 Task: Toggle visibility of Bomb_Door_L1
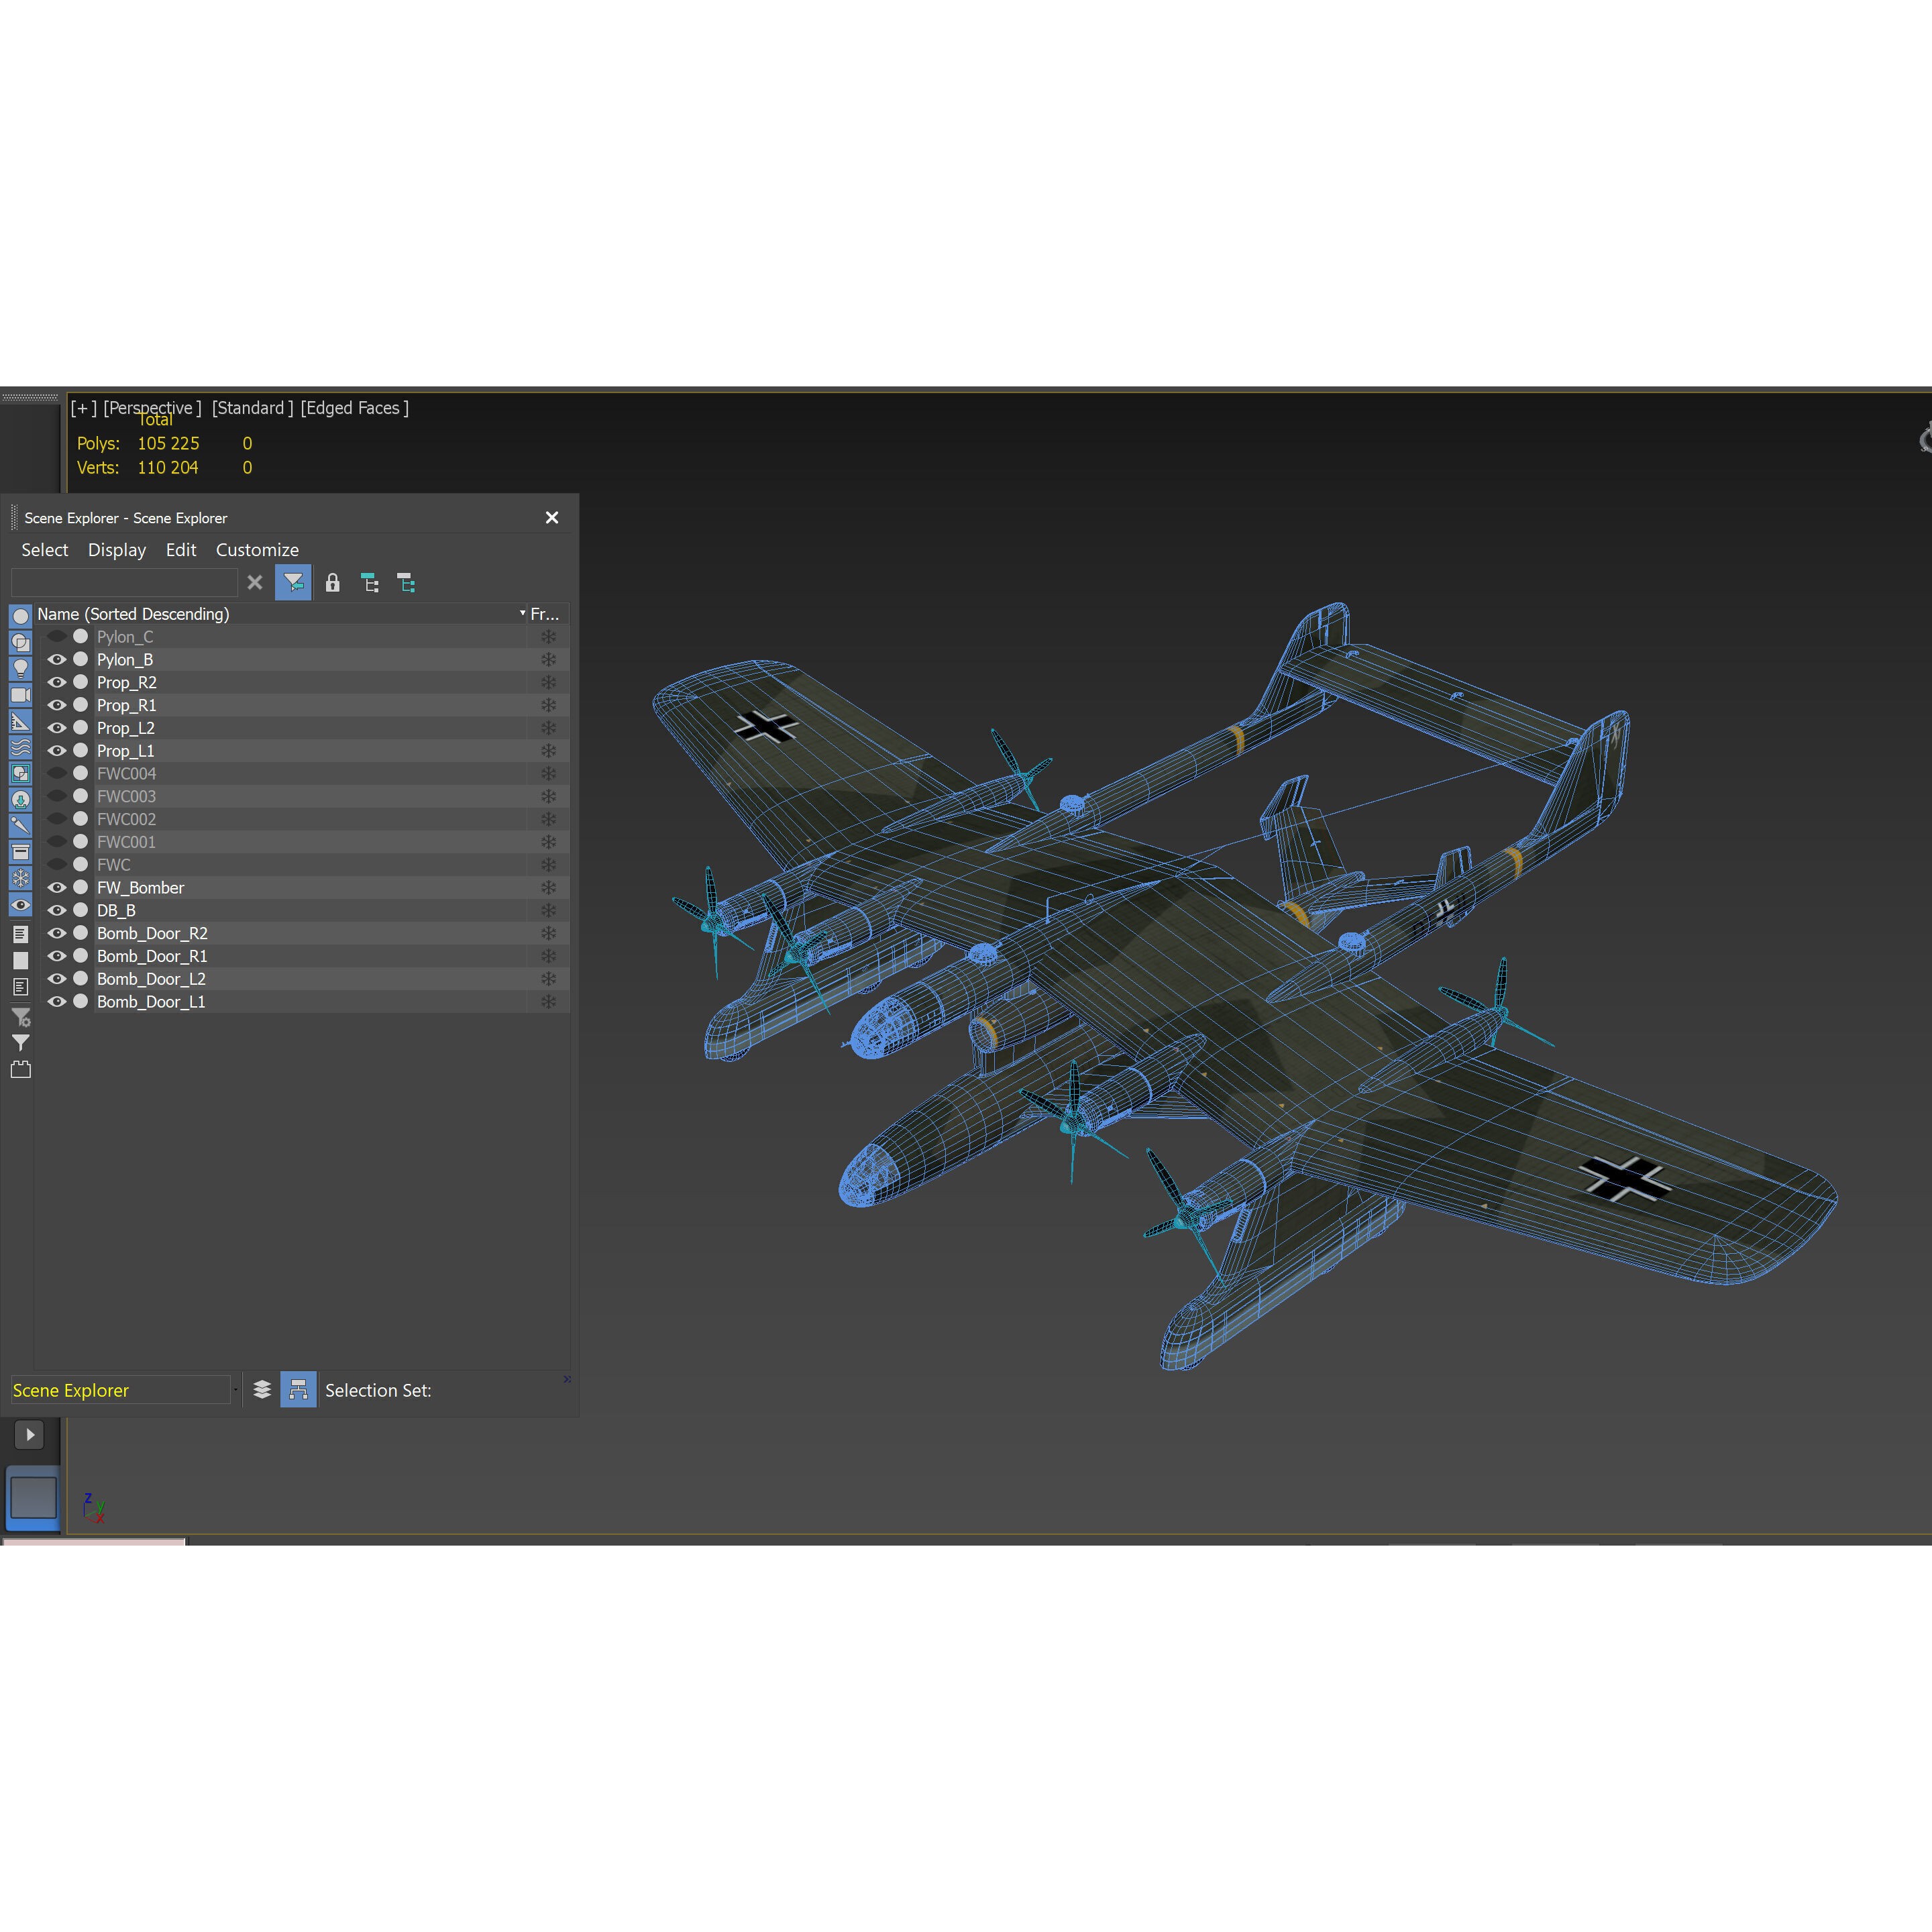[57, 1001]
